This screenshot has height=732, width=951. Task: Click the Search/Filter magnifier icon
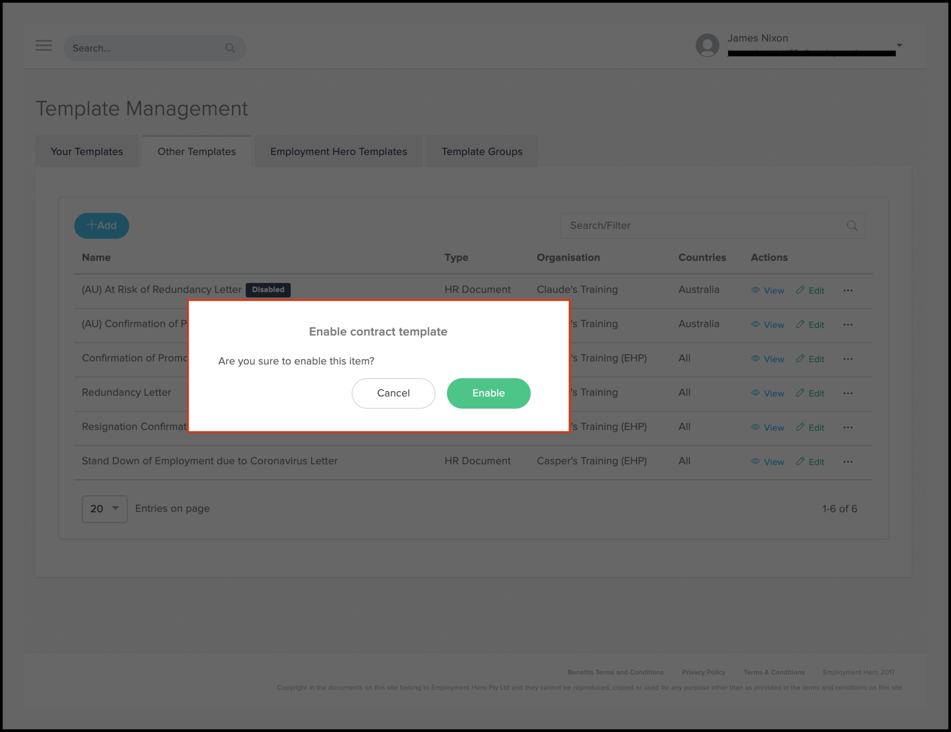pos(852,225)
